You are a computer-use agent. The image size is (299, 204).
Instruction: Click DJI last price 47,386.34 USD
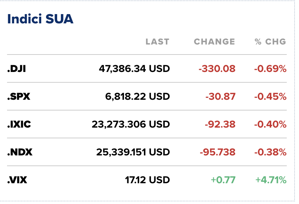(x=134, y=69)
